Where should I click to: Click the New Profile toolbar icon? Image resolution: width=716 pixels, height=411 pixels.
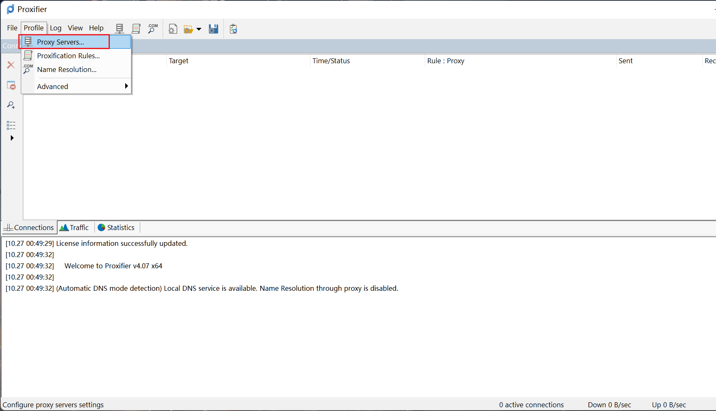[173, 29]
